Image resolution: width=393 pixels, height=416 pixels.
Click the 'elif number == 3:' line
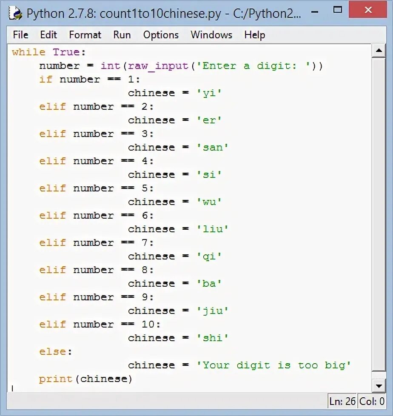click(96, 134)
